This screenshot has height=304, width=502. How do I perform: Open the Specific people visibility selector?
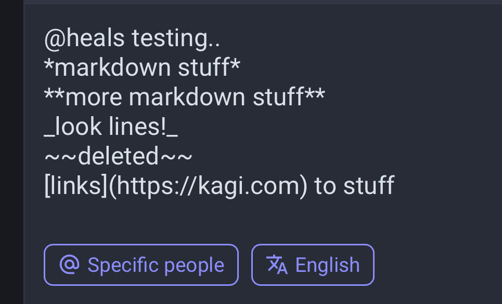141,265
